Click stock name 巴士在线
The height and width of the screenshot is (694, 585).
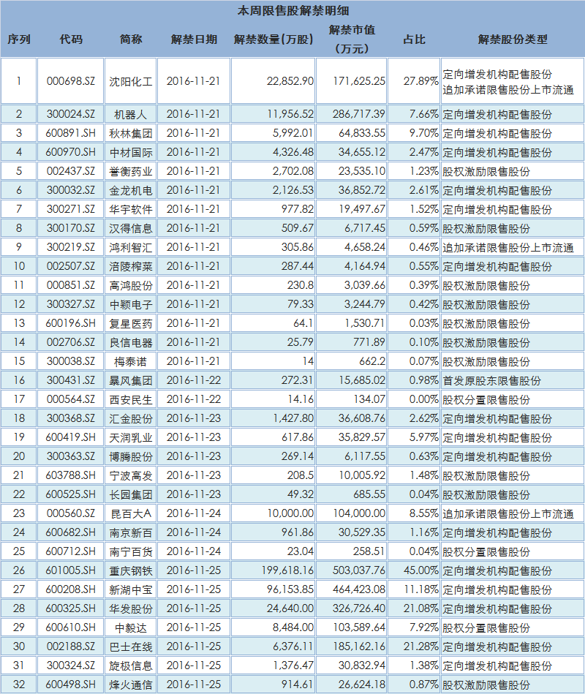pos(131,647)
